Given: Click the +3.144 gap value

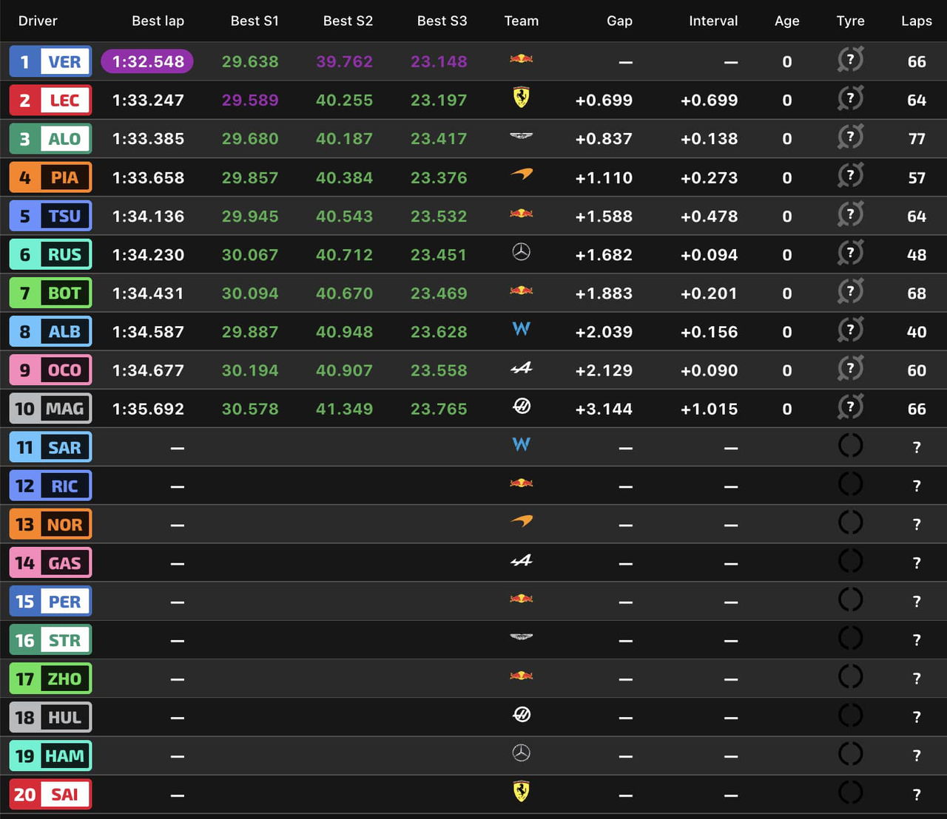Looking at the screenshot, I should [604, 409].
